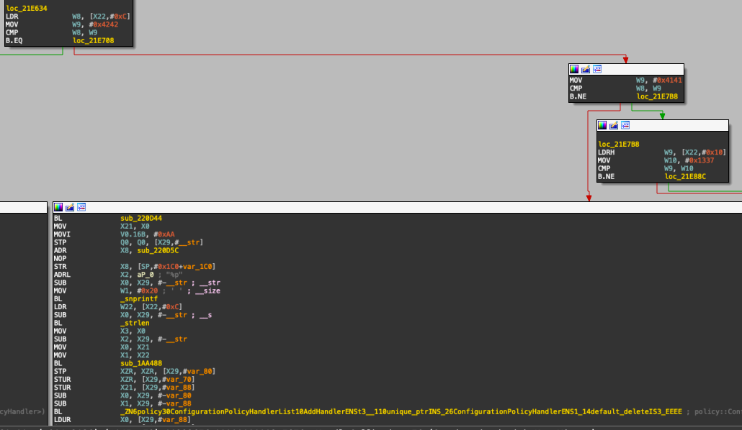Image resolution: width=742 pixels, height=430 pixels.
Task: Click the group-nodes icon on the loc_21E7B8 block
Action: click(x=625, y=124)
